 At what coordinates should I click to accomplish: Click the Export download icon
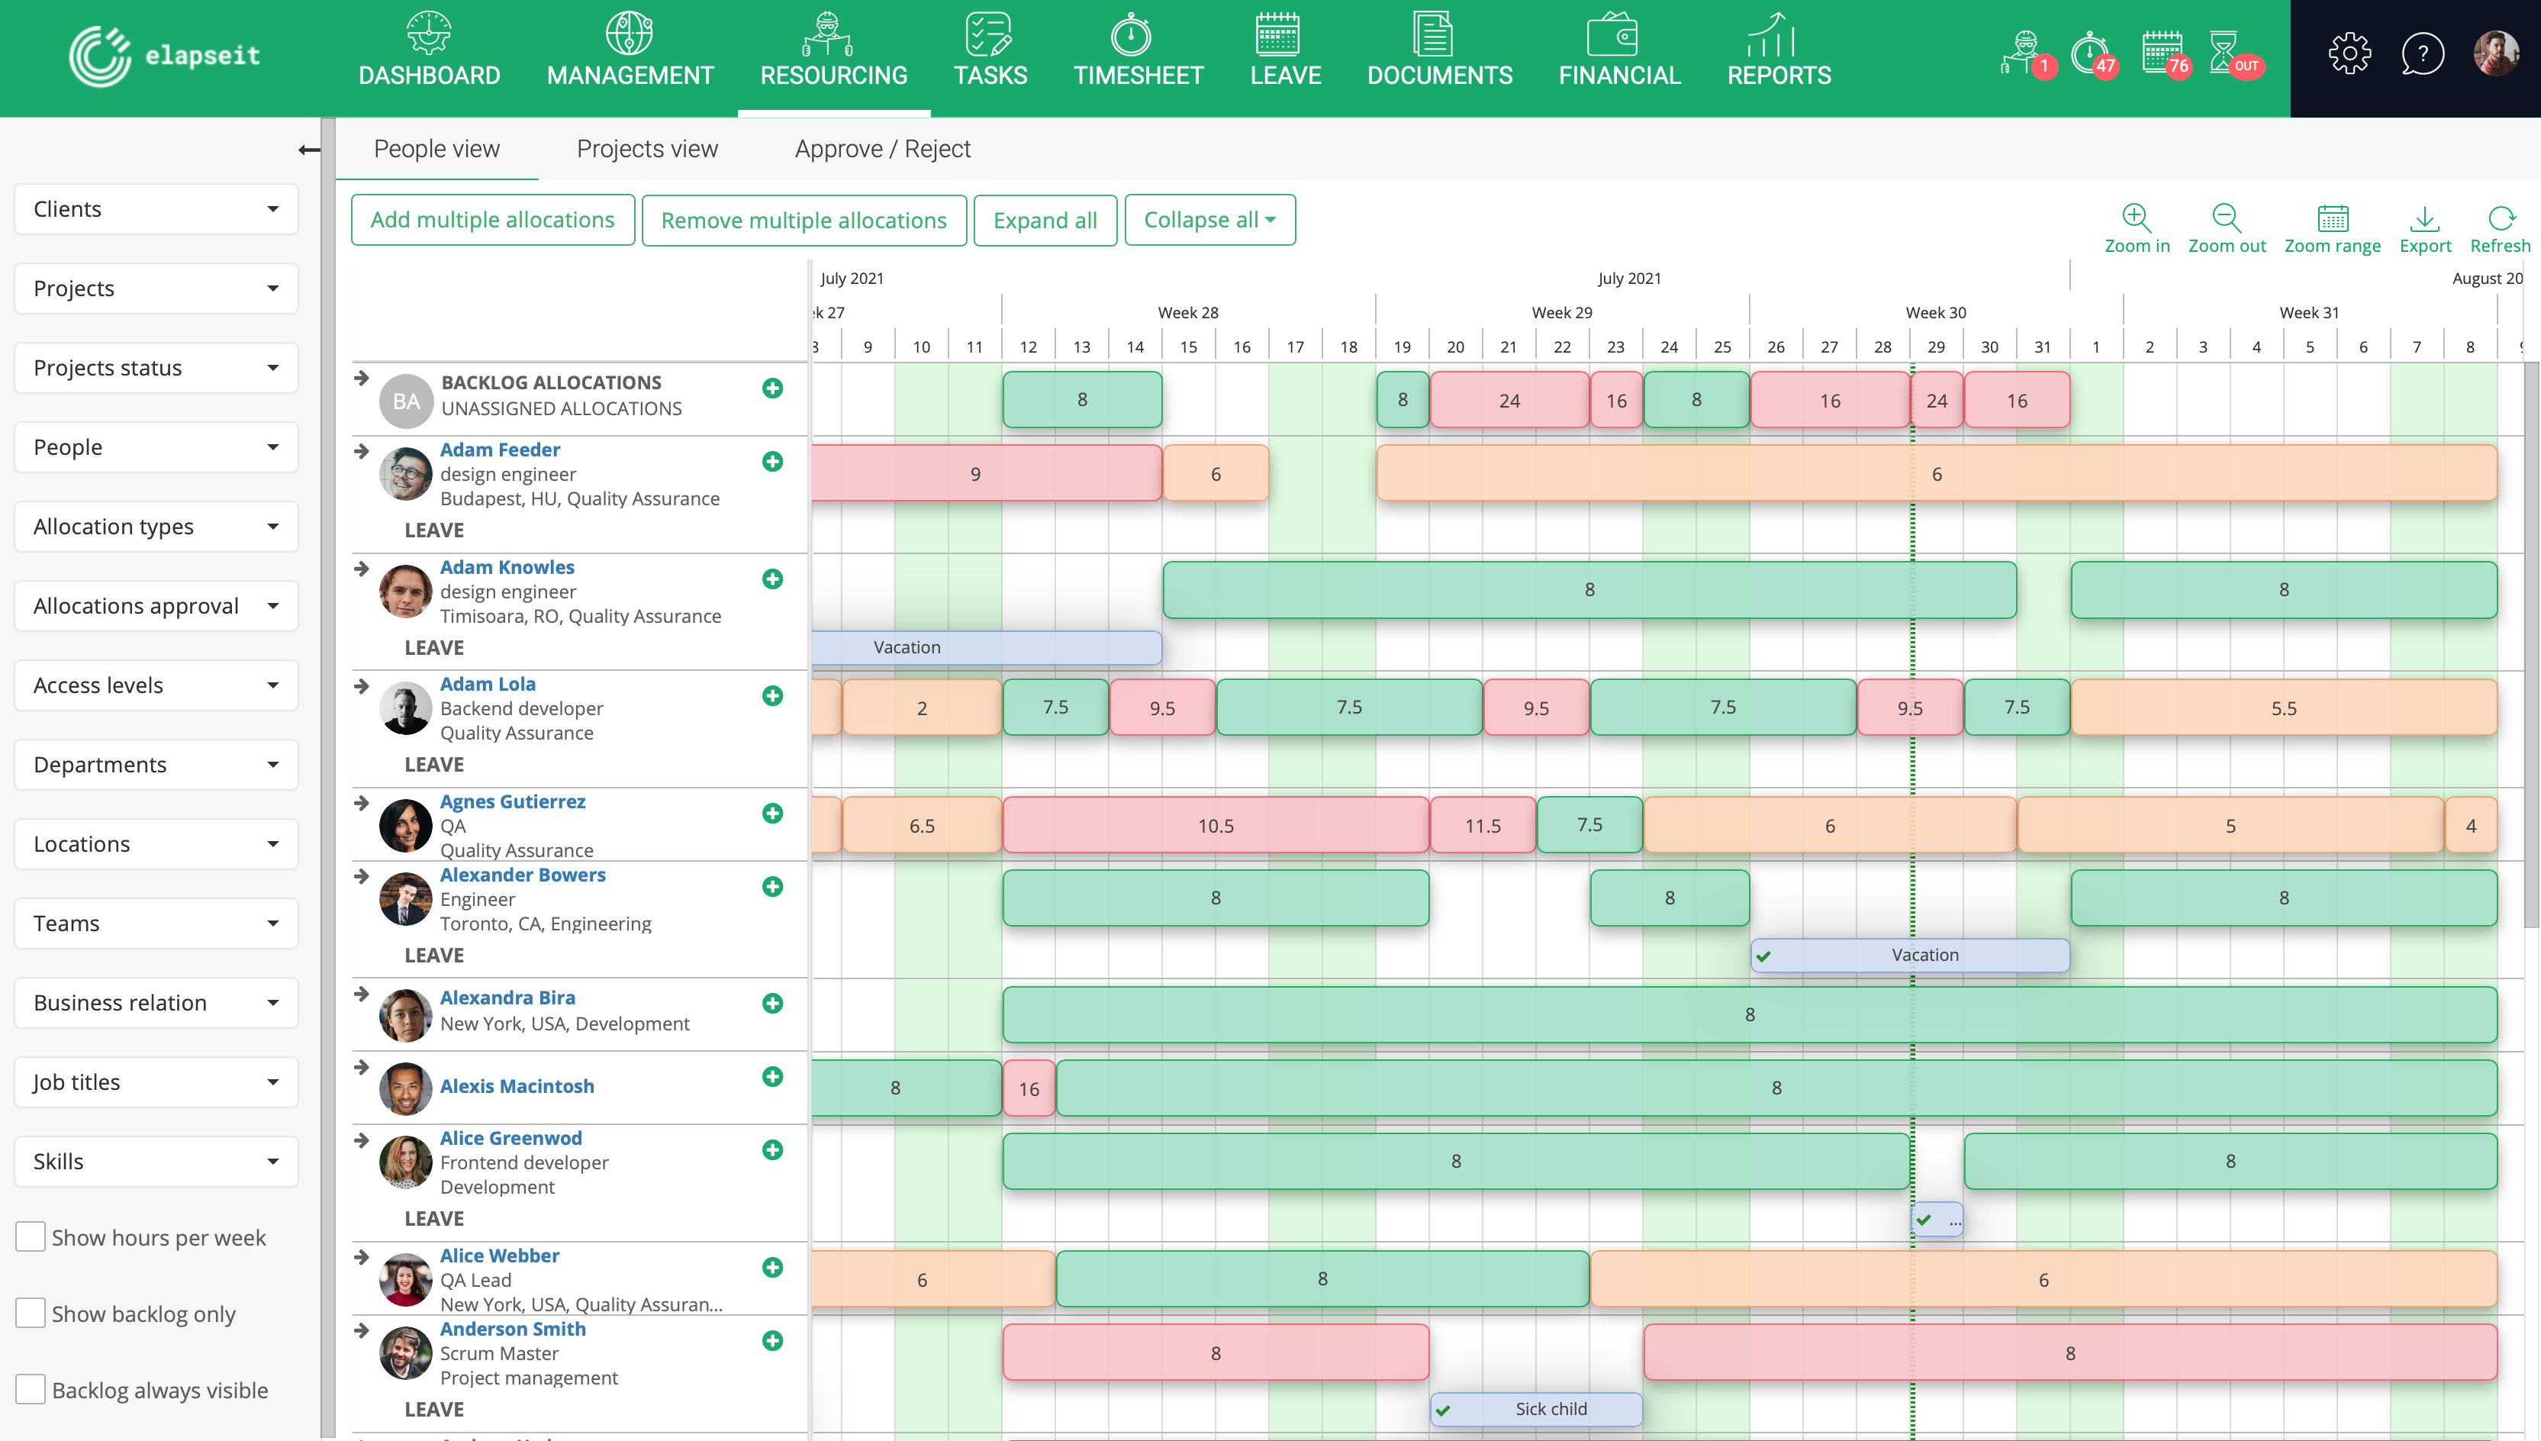(x=2424, y=219)
